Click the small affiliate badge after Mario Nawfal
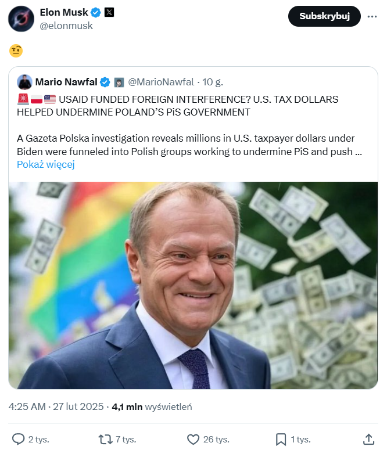This screenshot has height=450, width=387. click(x=119, y=82)
